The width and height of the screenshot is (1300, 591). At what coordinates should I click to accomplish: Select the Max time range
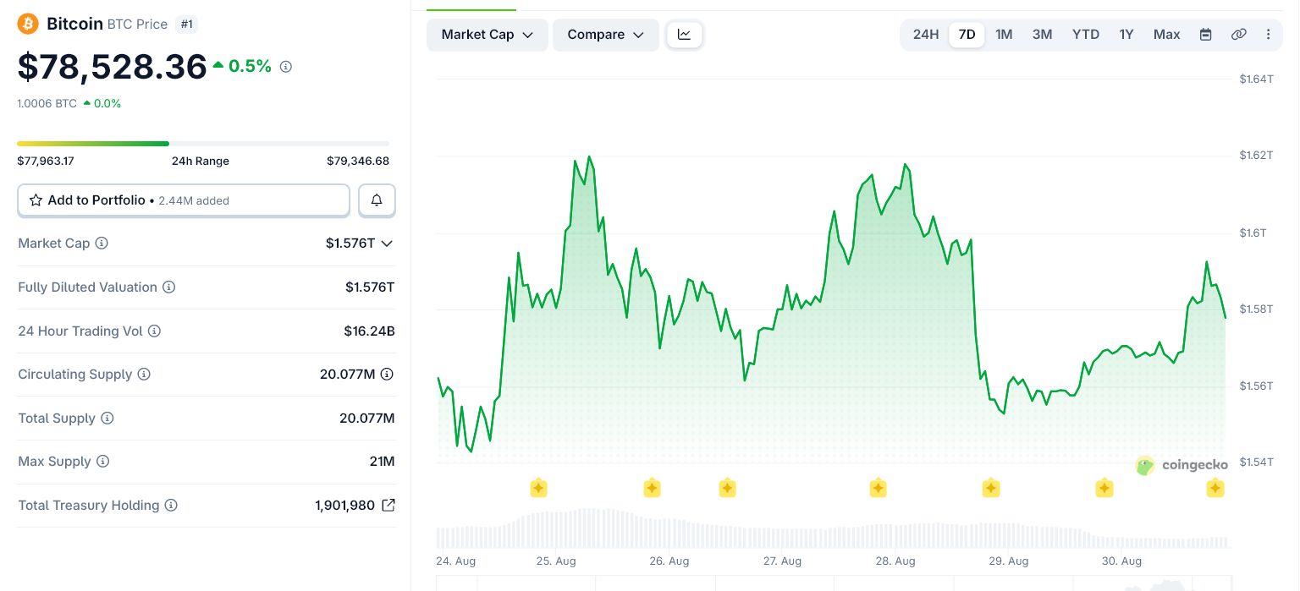click(x=1166, y=35)
